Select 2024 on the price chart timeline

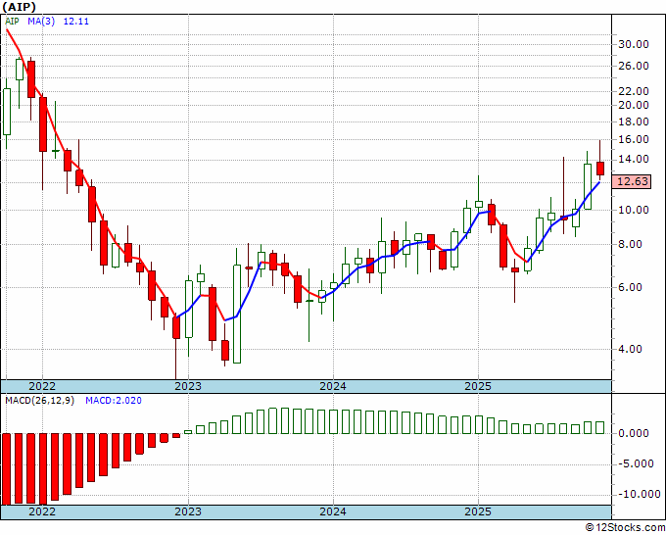pyautogui.click(x=333, y=386)
